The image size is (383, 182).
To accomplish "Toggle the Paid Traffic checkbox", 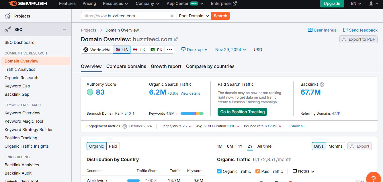I will [258, 171].
